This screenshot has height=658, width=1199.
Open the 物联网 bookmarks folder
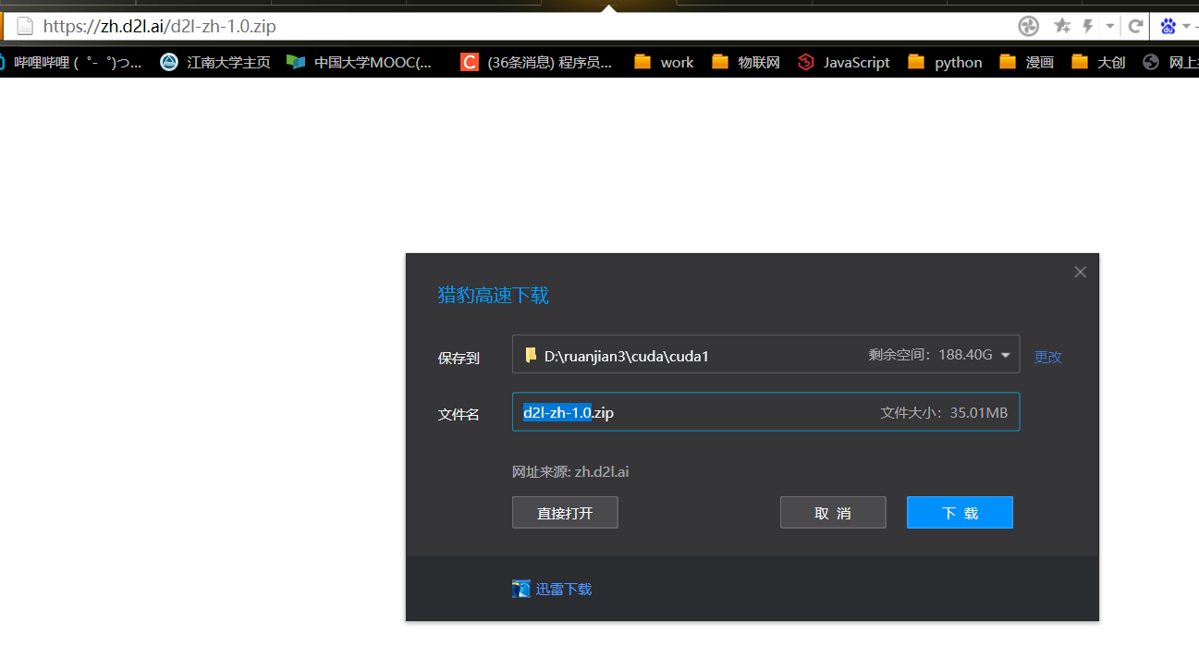pos(746,62)
